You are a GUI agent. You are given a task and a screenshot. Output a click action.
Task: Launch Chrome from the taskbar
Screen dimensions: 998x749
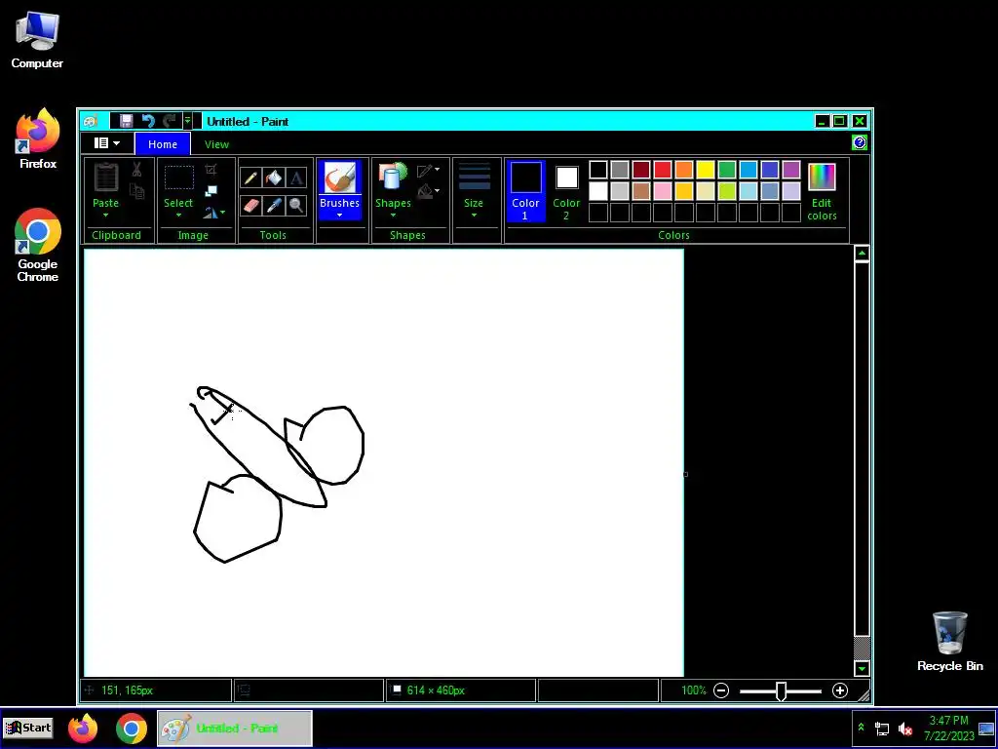point(132,729)
